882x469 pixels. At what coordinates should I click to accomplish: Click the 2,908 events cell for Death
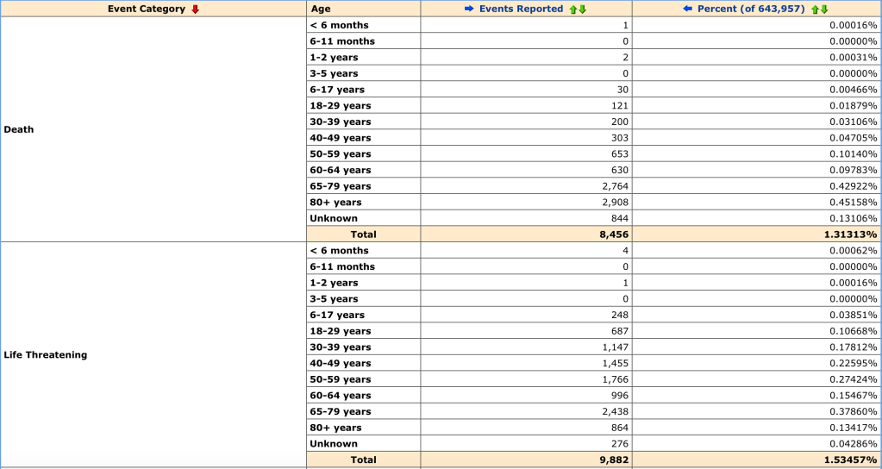(616, 203)
